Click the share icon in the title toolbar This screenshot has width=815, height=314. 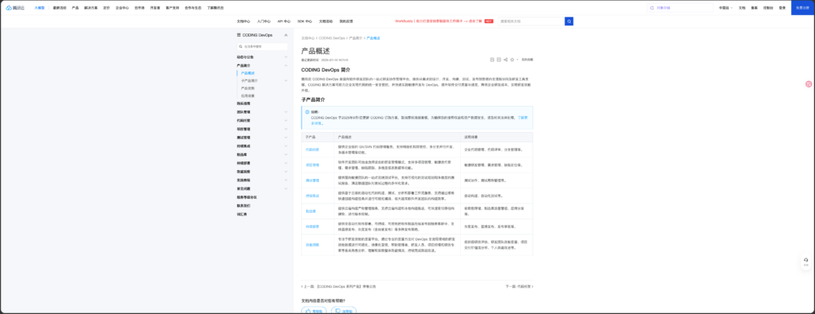[505, 60]
